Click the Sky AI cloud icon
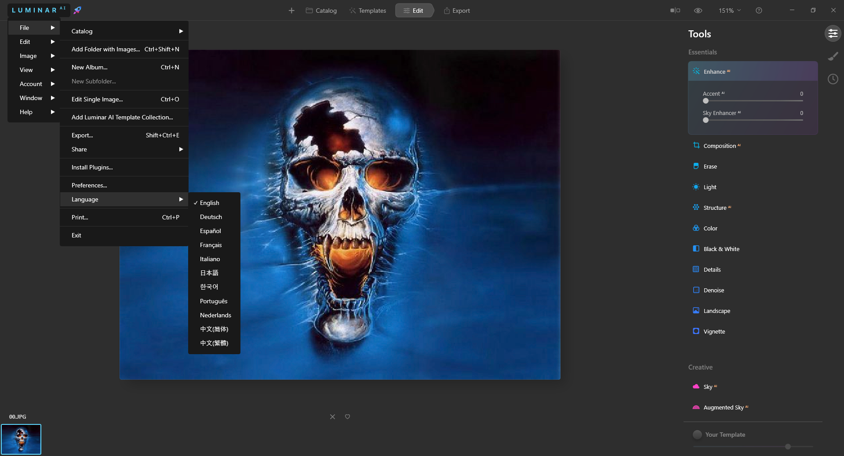 point(696,386)
